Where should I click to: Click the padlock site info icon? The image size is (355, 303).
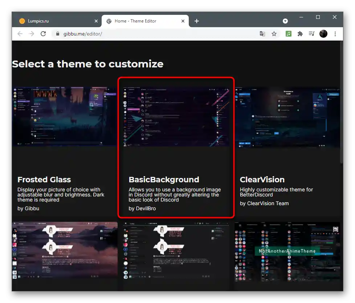point(57,34)
